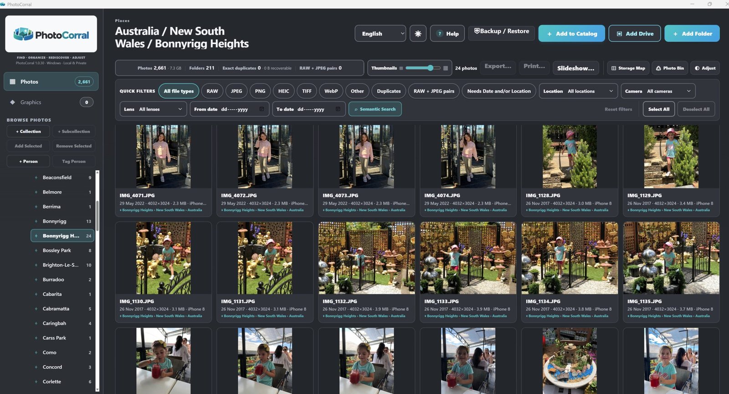Open the Photo Bin

pyautogui.click(x=670, y=68)
